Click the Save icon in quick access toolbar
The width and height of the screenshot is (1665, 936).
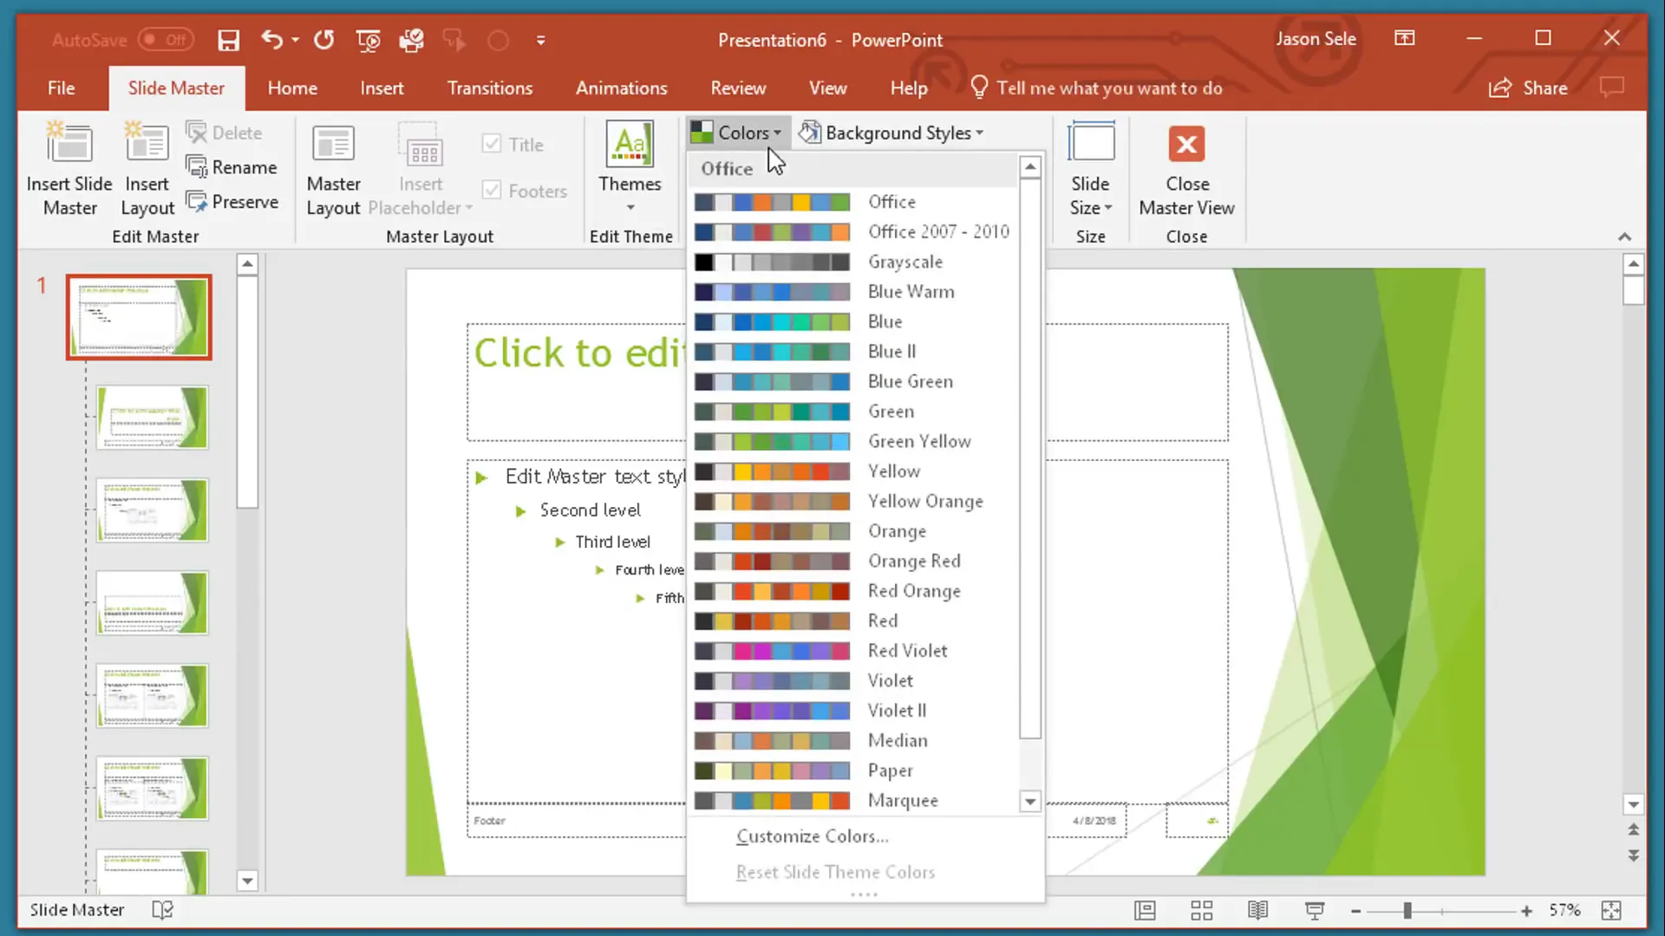pos(228,40)
